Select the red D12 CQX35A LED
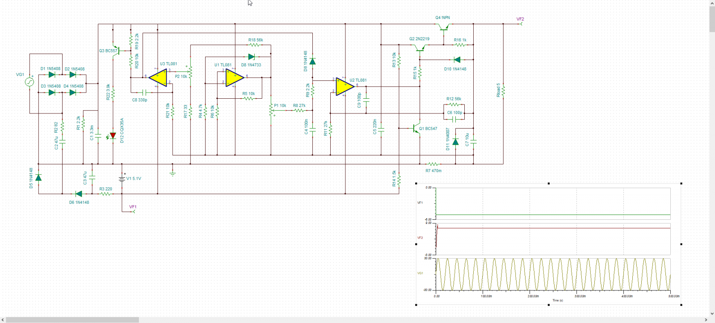Viewport: 715px width, 323px height. click(113, 135)
